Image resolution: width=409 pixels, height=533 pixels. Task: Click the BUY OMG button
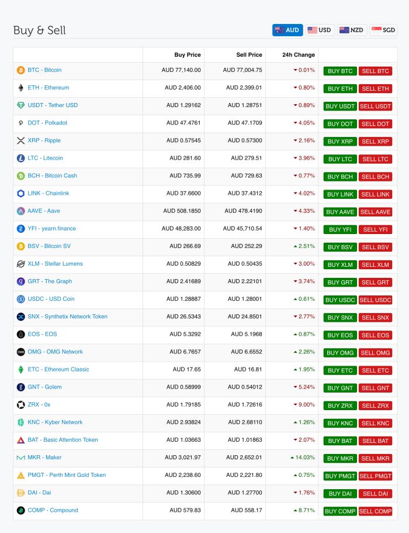(340, 353)
